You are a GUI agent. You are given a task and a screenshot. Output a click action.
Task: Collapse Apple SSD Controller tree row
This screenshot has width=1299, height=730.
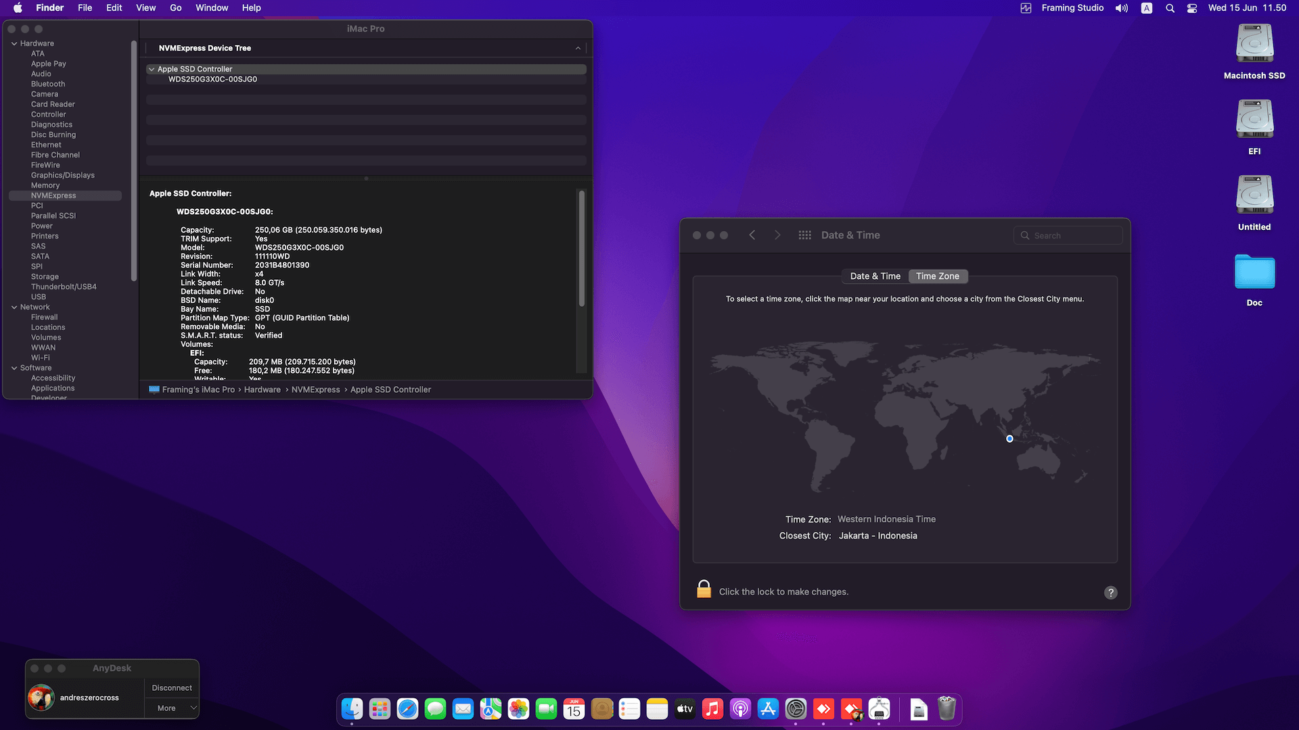[x=152, y=69]
